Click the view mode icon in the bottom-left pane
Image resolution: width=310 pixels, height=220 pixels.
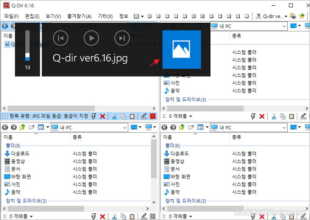[41, 127]
